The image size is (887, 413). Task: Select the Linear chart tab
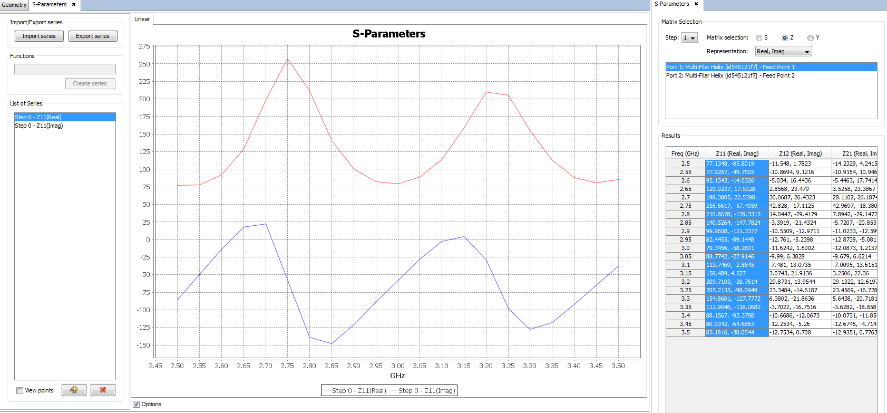pyautogui.click(x=142, y=19)
